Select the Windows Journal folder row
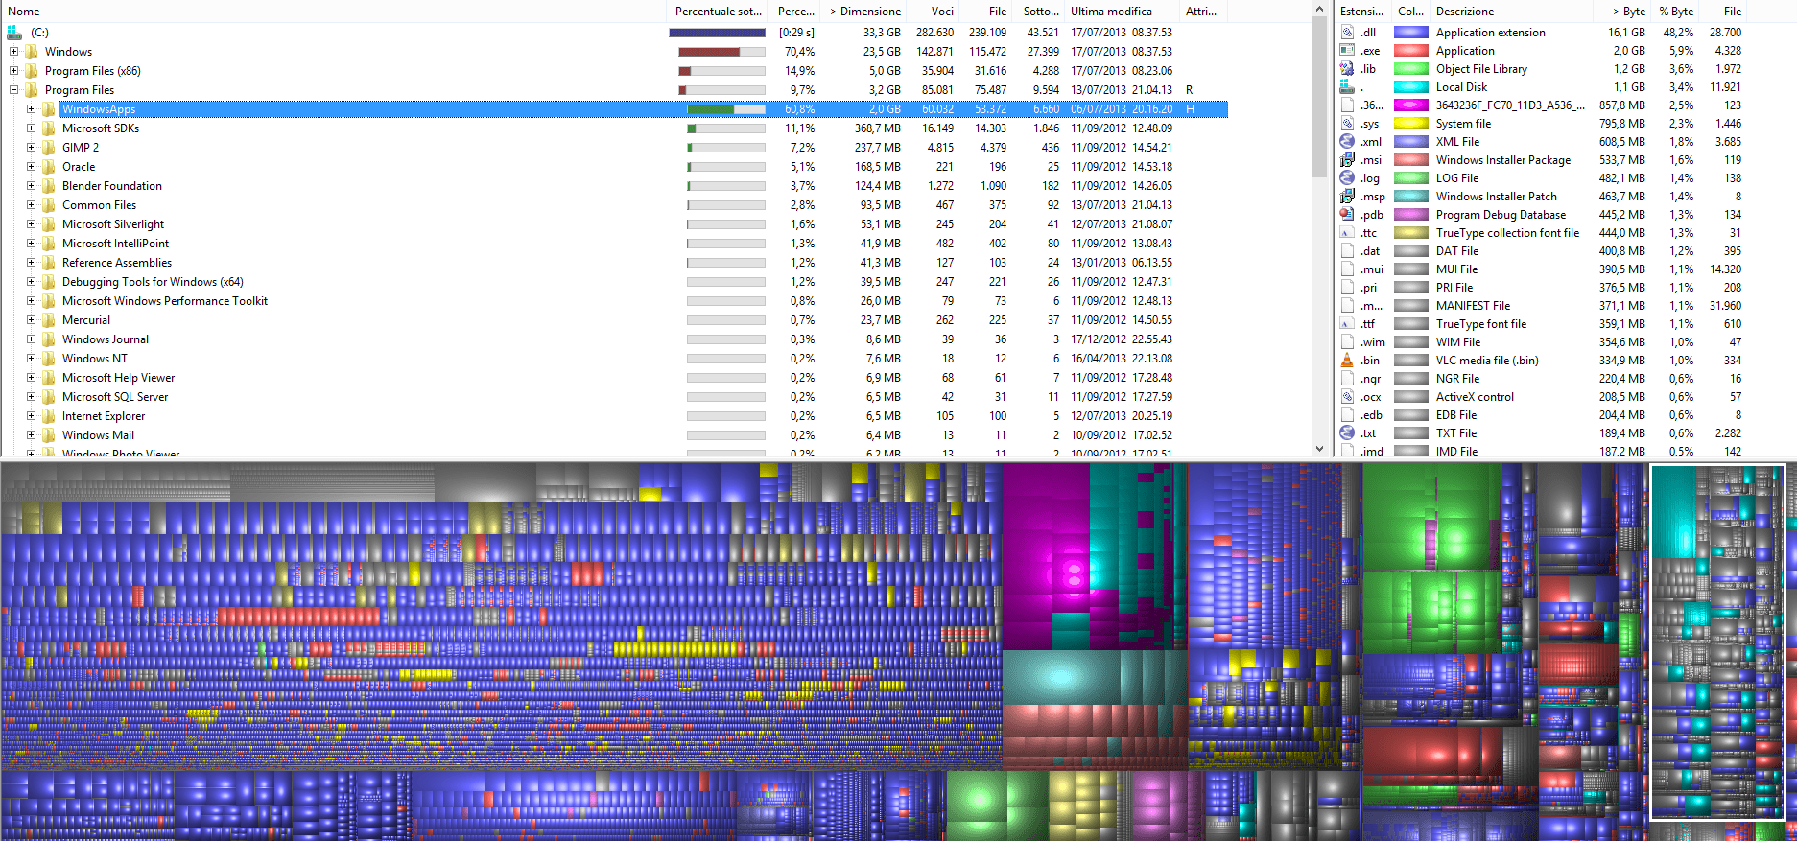The image size is (1797, 841). (614, 339)
